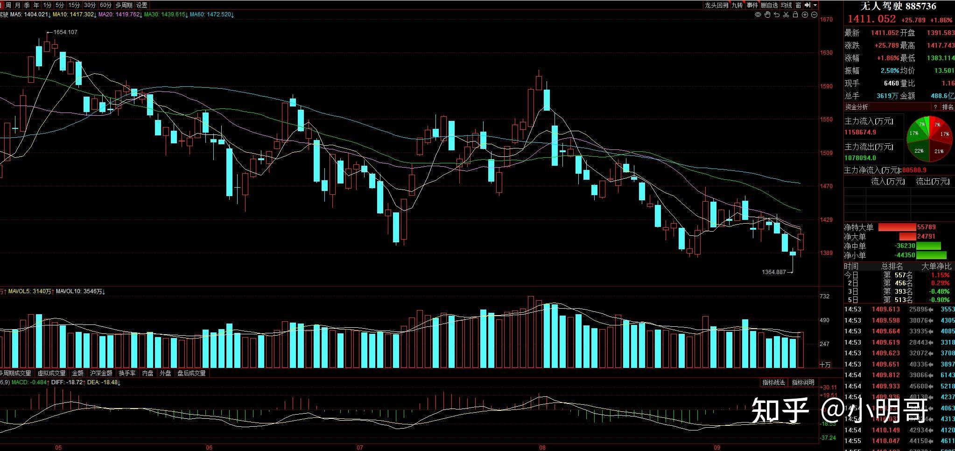Open 设置 chart settings

[142, 5]
